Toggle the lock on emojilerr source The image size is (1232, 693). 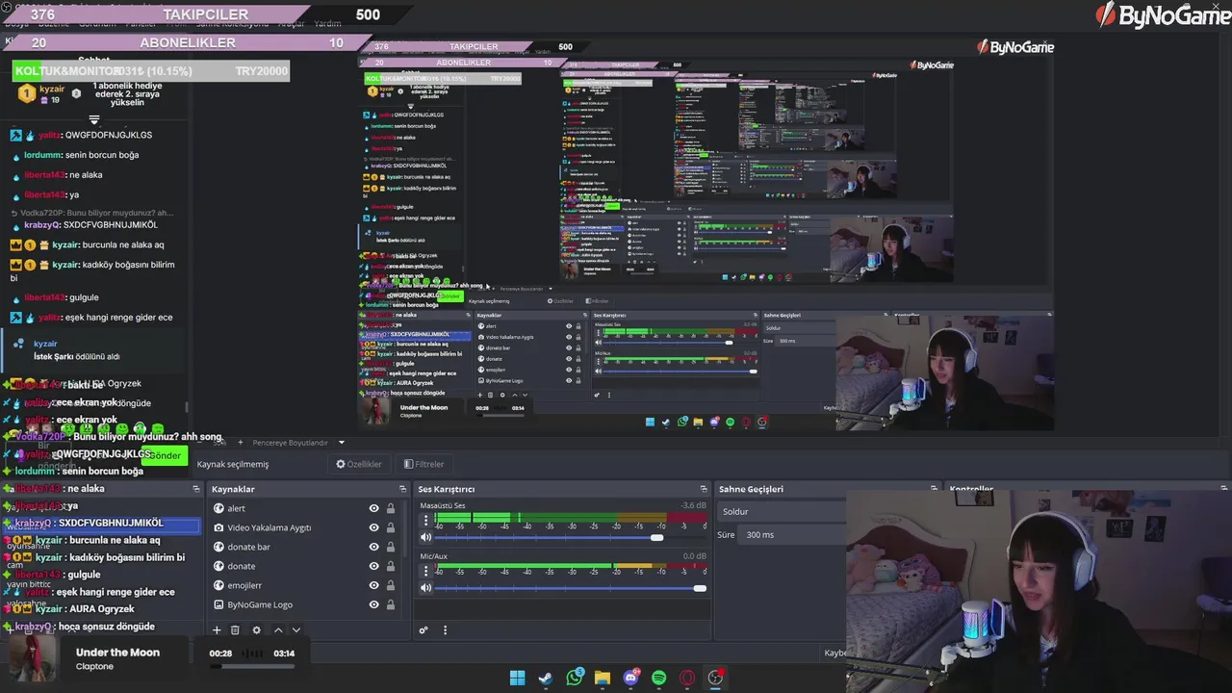(x=391, y=585)
